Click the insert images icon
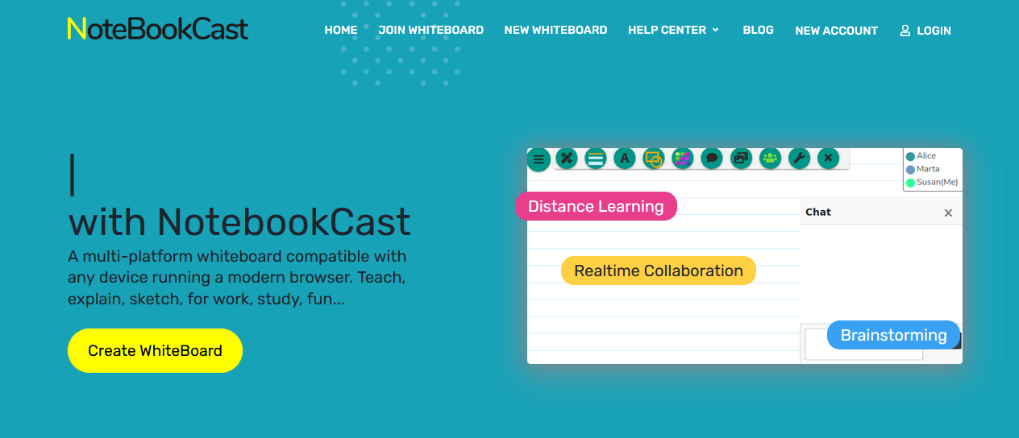The height and width of the screenshot is (438, 1019). (x=741, y=158)
